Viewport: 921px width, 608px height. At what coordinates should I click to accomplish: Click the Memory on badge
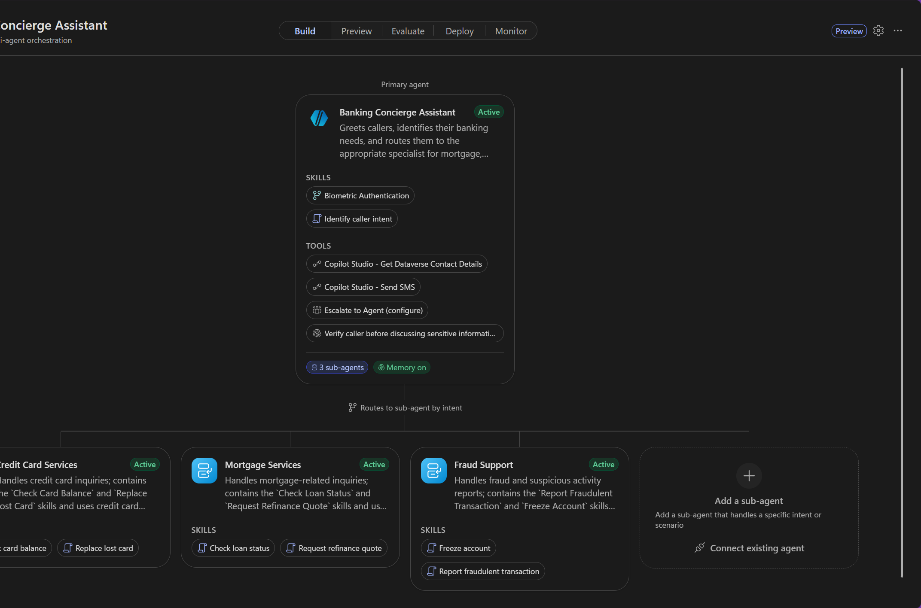(402, 367)
